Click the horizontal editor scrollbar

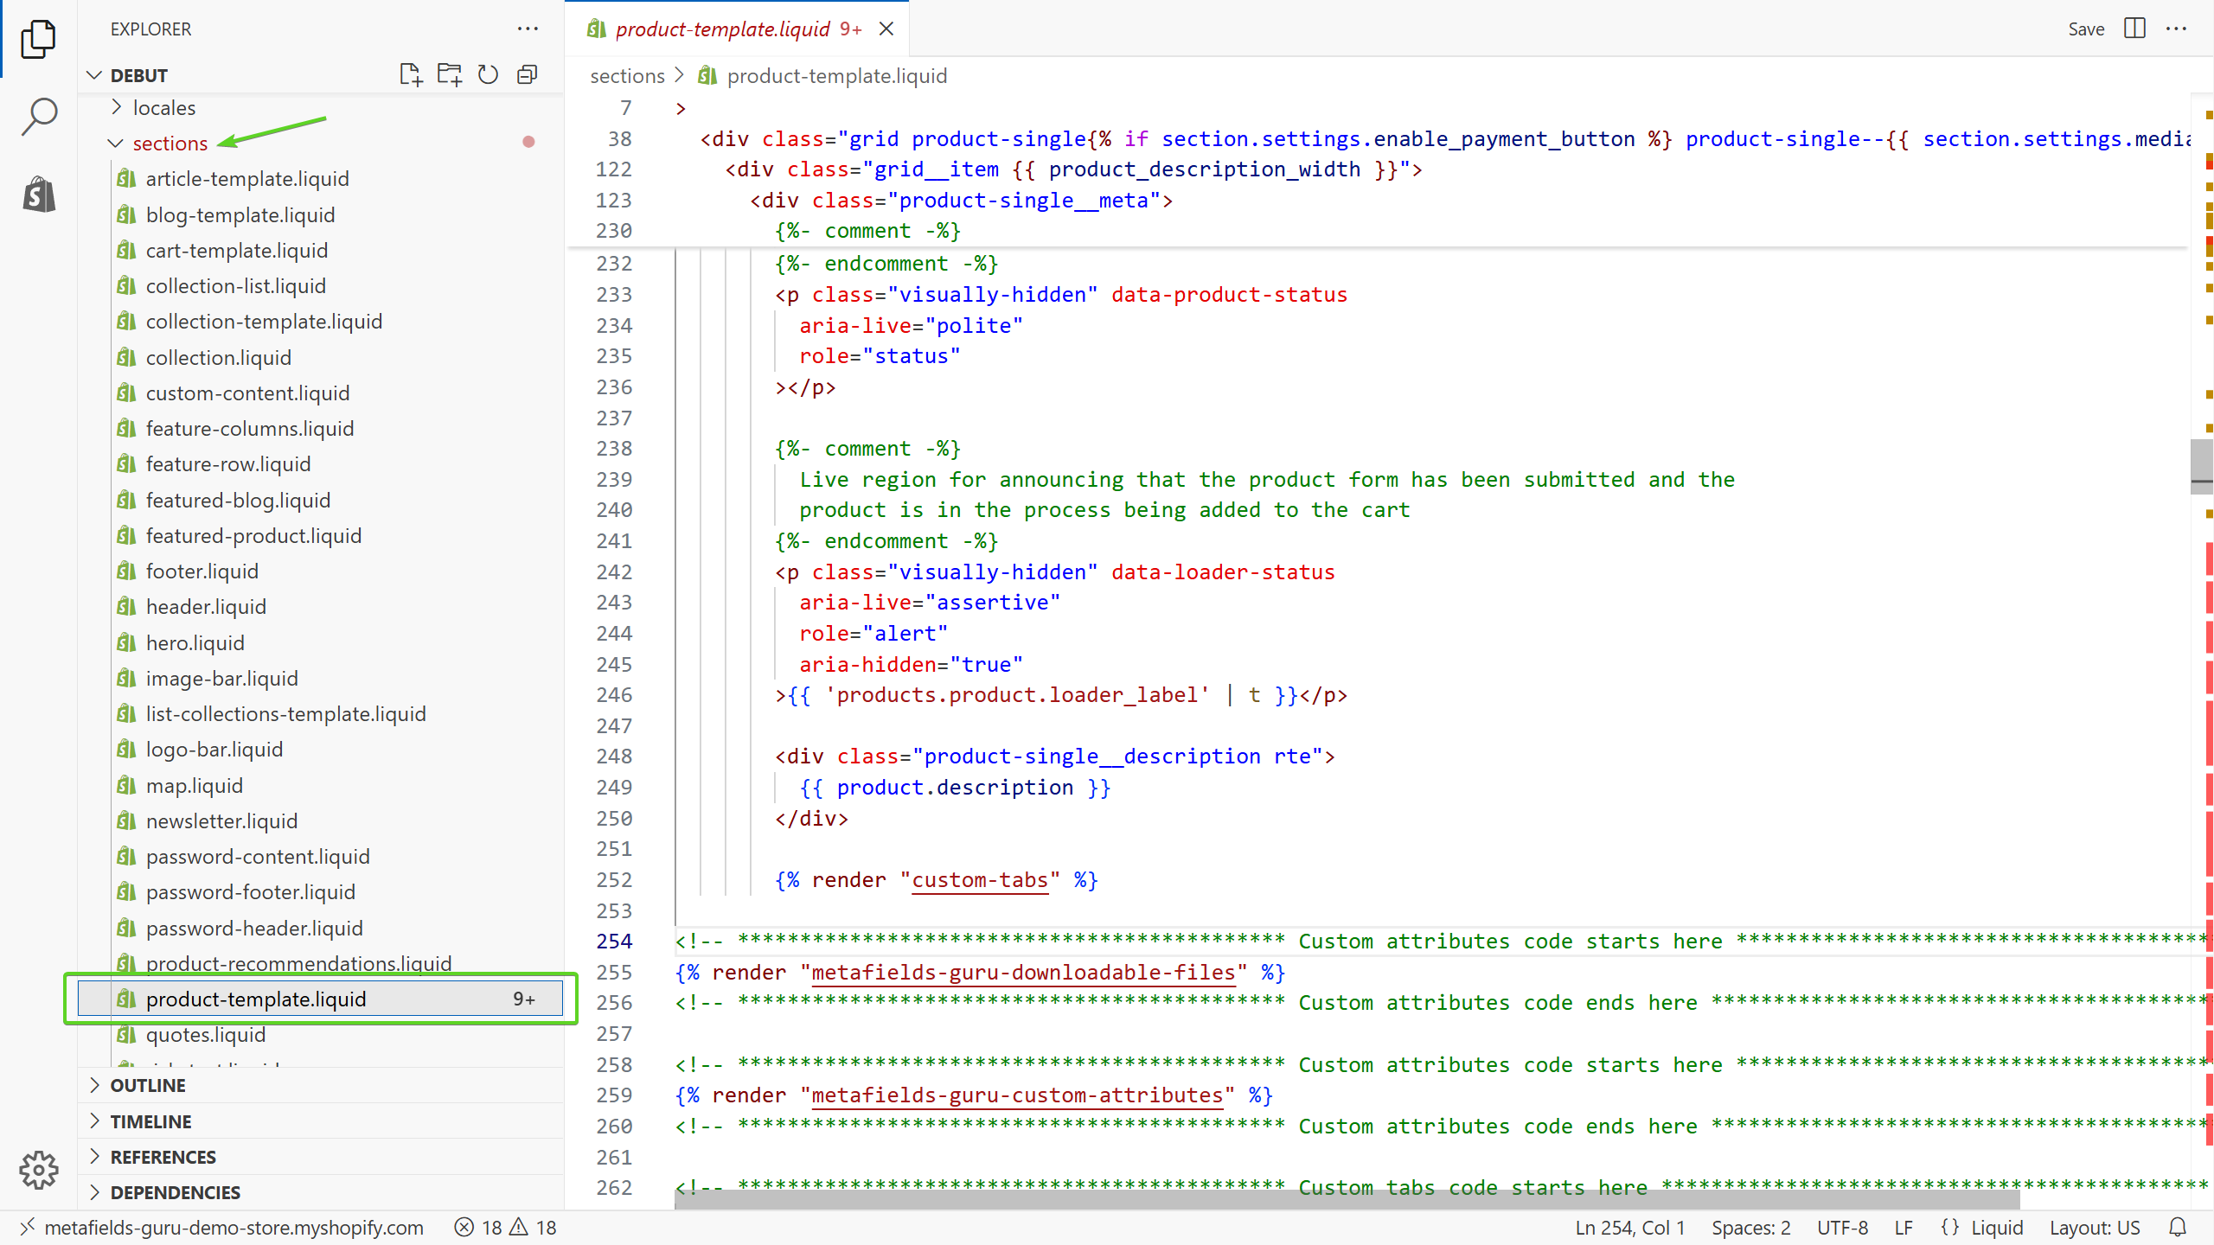click(x=1346, y=1199)
